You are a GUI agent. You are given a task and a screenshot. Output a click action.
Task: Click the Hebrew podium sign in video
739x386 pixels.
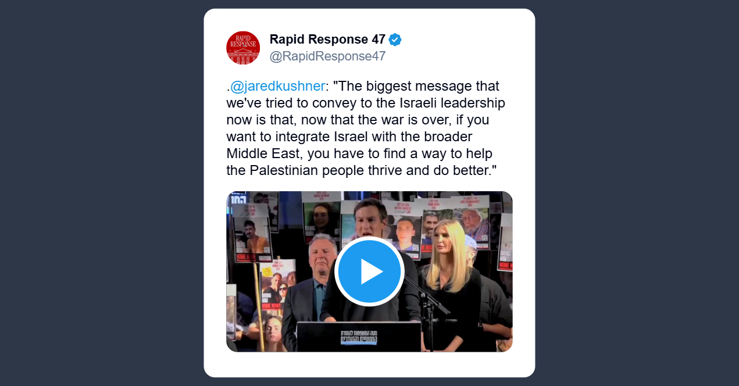pos(358,336)
